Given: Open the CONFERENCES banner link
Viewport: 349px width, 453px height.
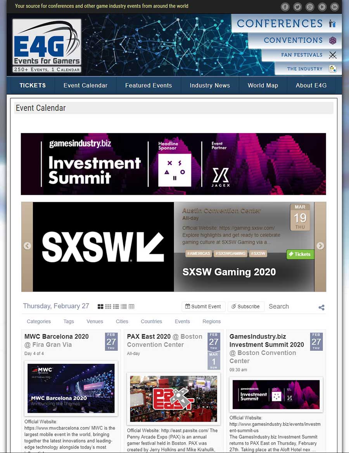Looking at the screenshot, I should click(280, 23).
